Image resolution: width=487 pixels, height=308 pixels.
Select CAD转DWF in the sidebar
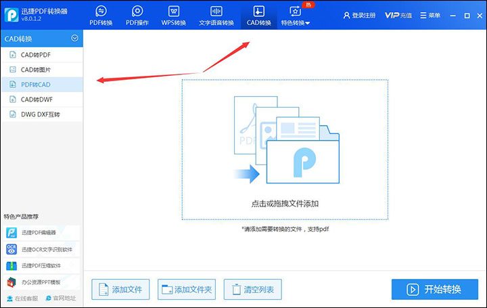[x=42, y=100]
